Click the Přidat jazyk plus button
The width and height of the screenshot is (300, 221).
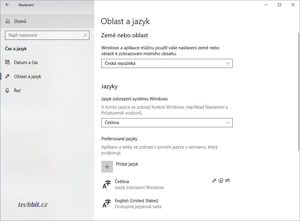click(107, 167)
